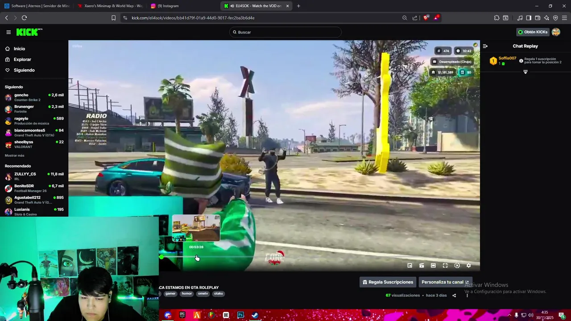Image resolution: width=571 pixels, height=321 pixels.
Task: Click the Personaliza tu canal button
Action: 445,282
